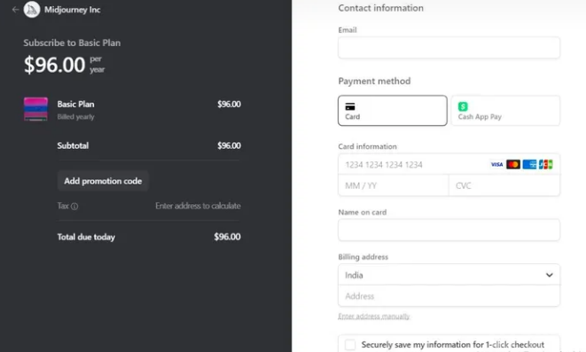Click the Add promotion code button
Screen dimensions: 586x352
tap(103, 181)
